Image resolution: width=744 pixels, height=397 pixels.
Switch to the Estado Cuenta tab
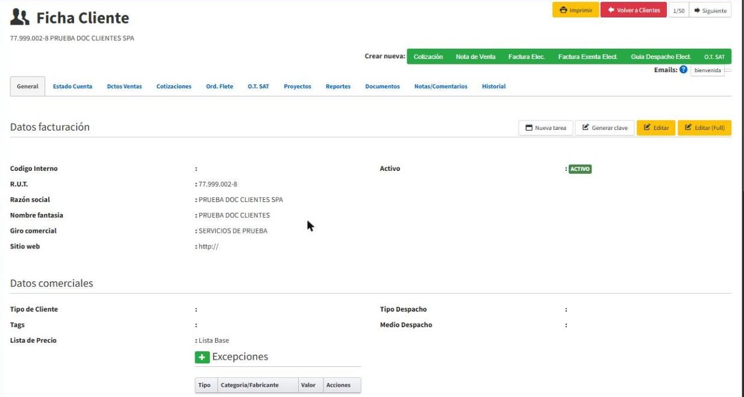72,87
